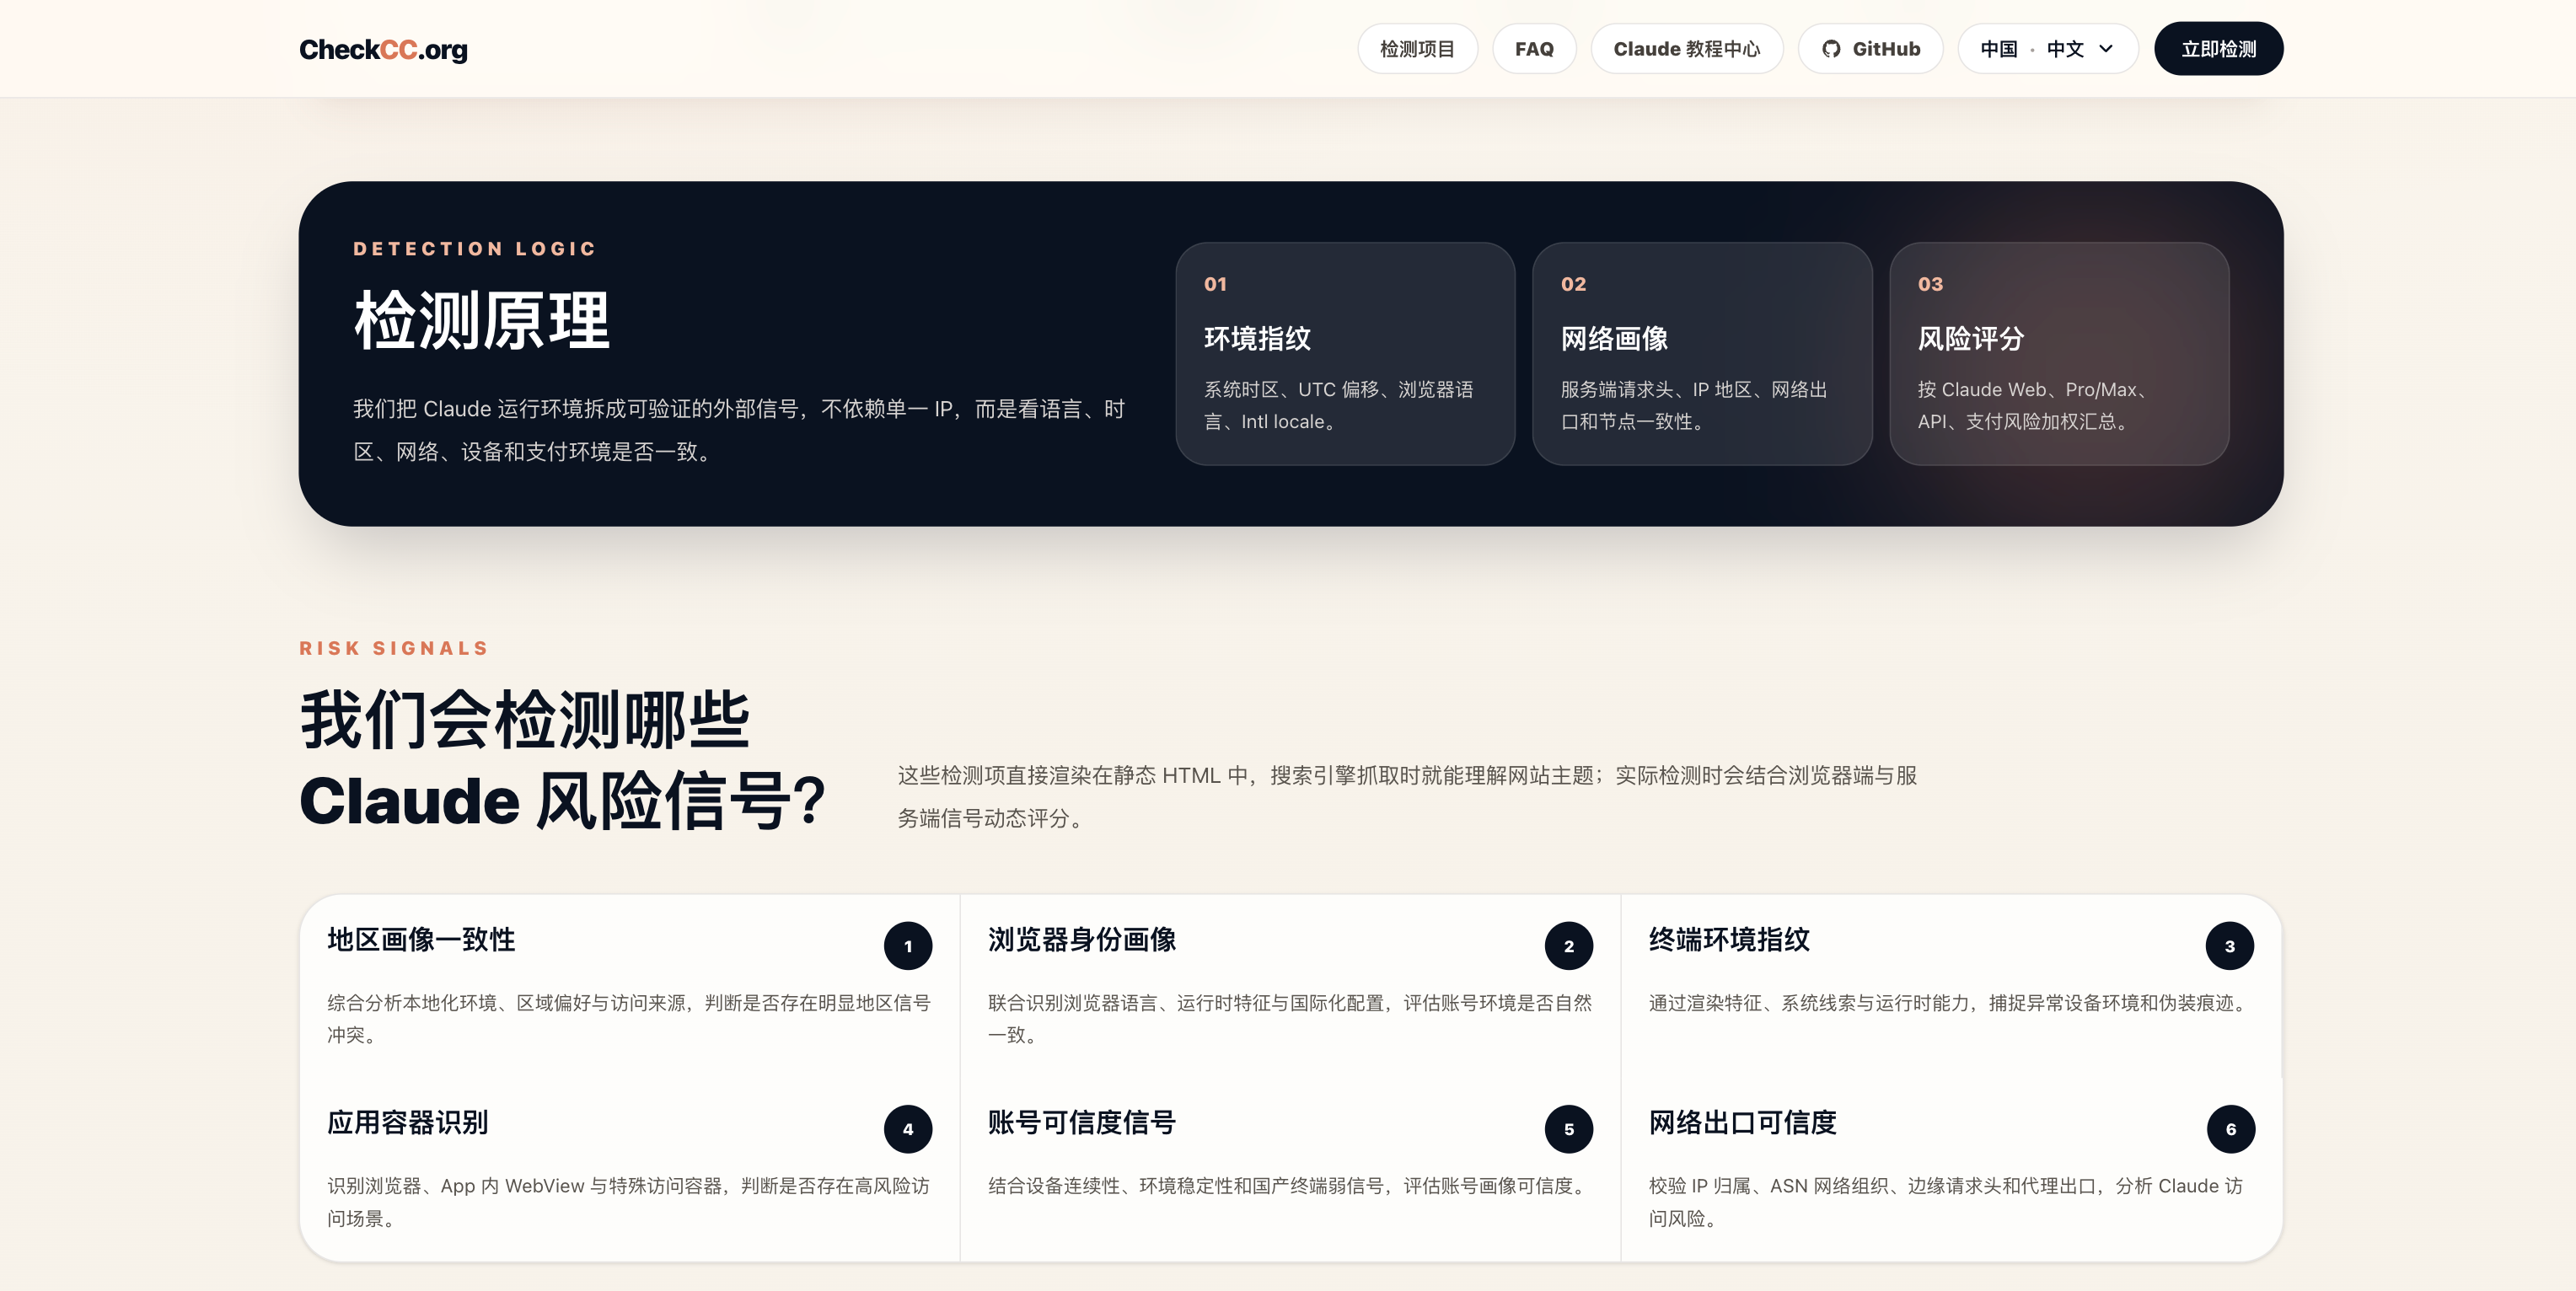Screen dimensions: 2576x1291
Task: Click number badge 6 on 网络出口可信度
Action: tap(2230, 1129)
